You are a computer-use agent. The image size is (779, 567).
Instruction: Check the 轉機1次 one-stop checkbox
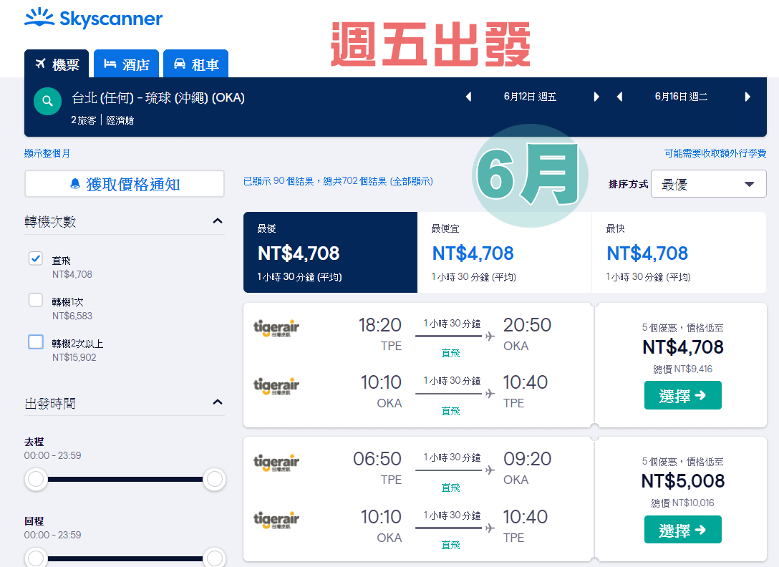(x=36, y=300)
